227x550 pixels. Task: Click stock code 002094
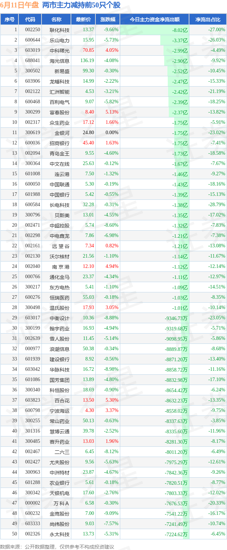[32, 153]
